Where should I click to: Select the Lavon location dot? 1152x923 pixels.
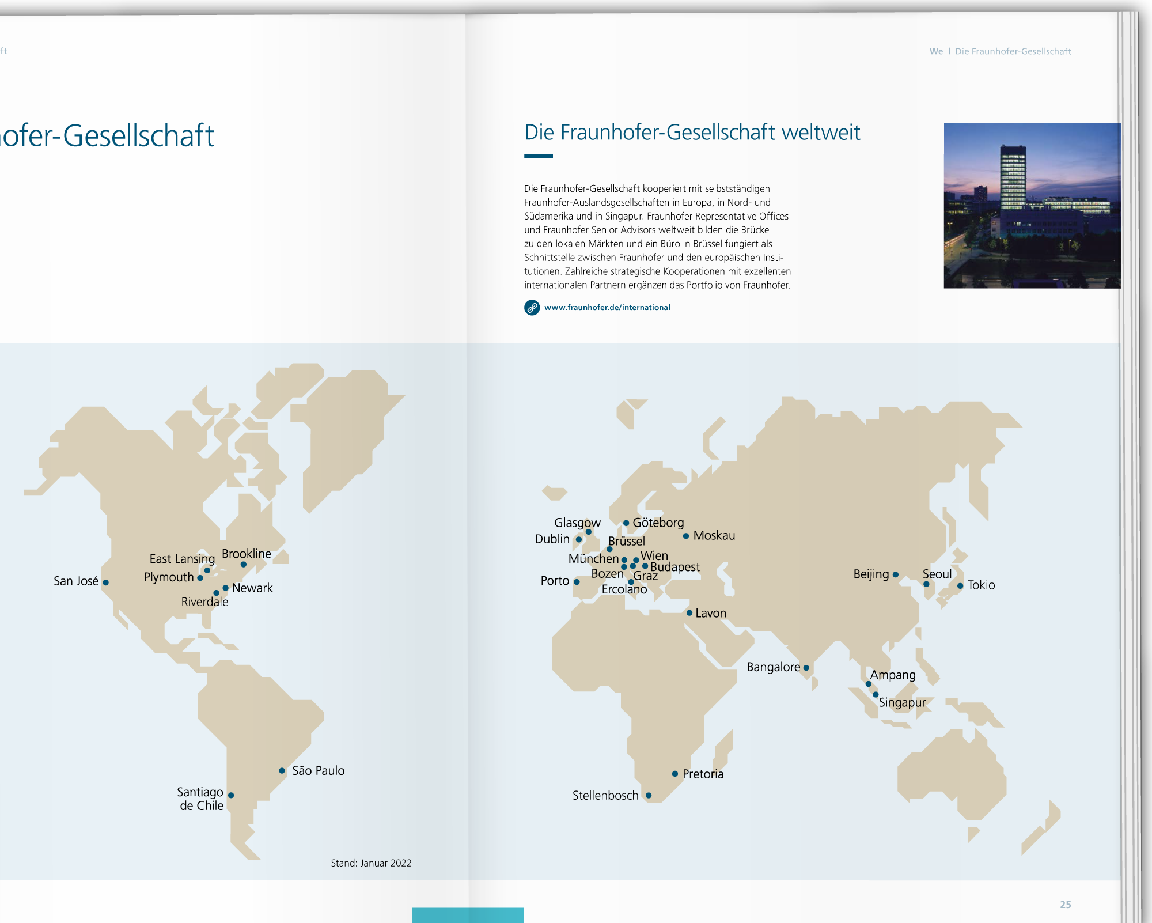click(x=689, y=613)
